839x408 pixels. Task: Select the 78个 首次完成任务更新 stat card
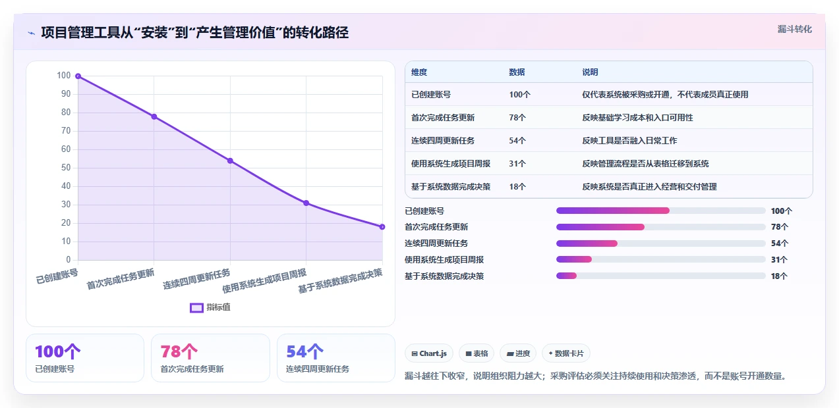tap(210, 358)
